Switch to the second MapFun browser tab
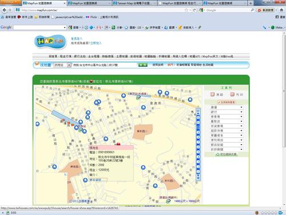 [89, 3]
